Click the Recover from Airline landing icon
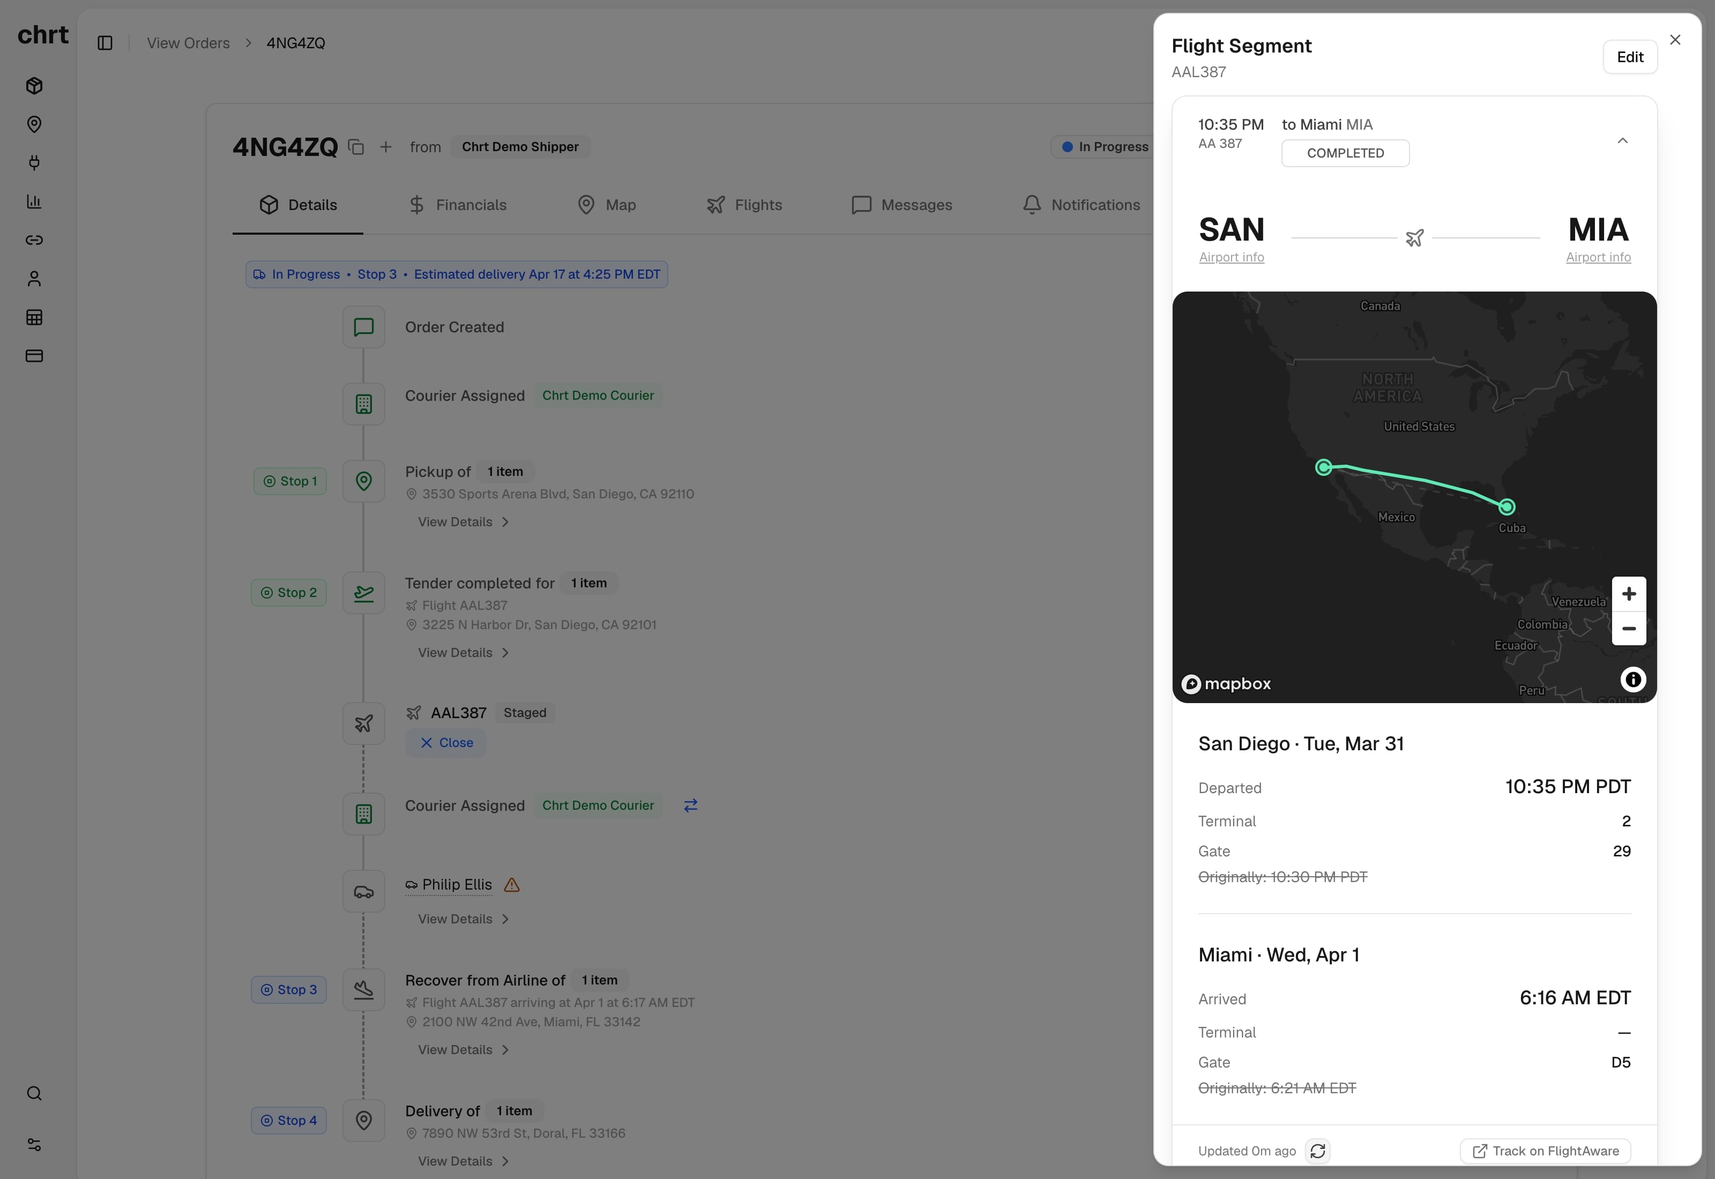The width and height of the screenshot is (1715, 1179). click(363, 989)
